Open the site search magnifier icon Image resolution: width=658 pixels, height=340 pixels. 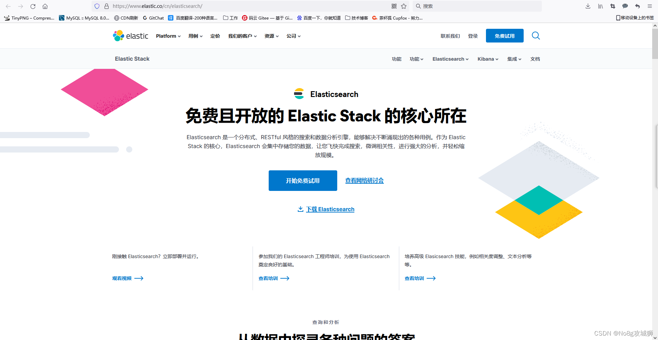(x=536, y=36)
